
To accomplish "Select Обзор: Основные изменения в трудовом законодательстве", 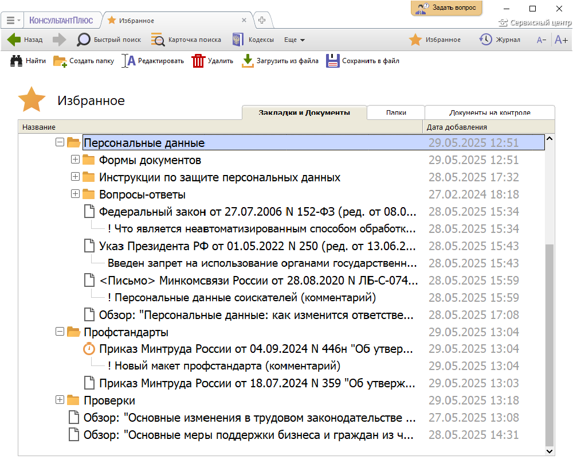I will [x=250, y=418].
